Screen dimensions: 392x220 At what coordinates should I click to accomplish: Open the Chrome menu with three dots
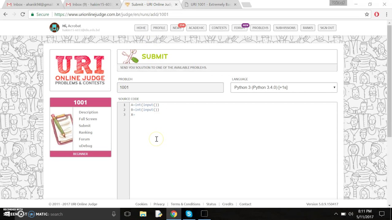386,14
